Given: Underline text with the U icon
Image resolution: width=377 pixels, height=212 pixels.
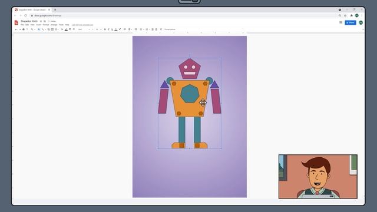Looking at the screenshot, I should click(x=112, y=29).
